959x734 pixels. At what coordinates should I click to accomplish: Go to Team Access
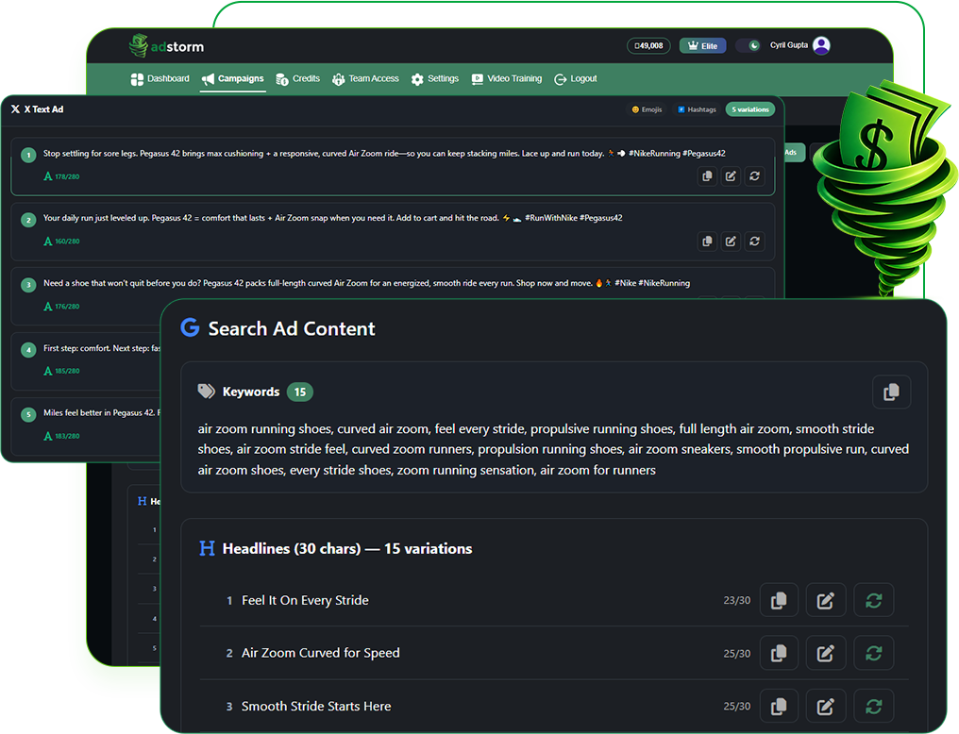tap(365, 79)
